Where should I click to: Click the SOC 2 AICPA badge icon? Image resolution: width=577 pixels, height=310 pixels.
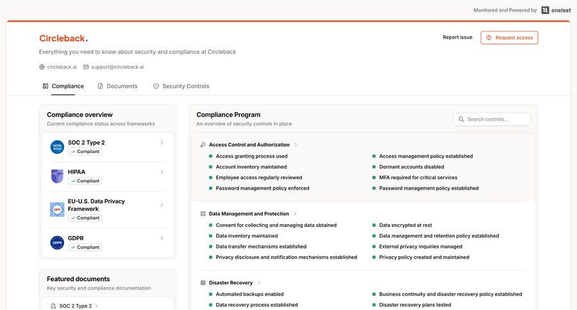point(57,147)
